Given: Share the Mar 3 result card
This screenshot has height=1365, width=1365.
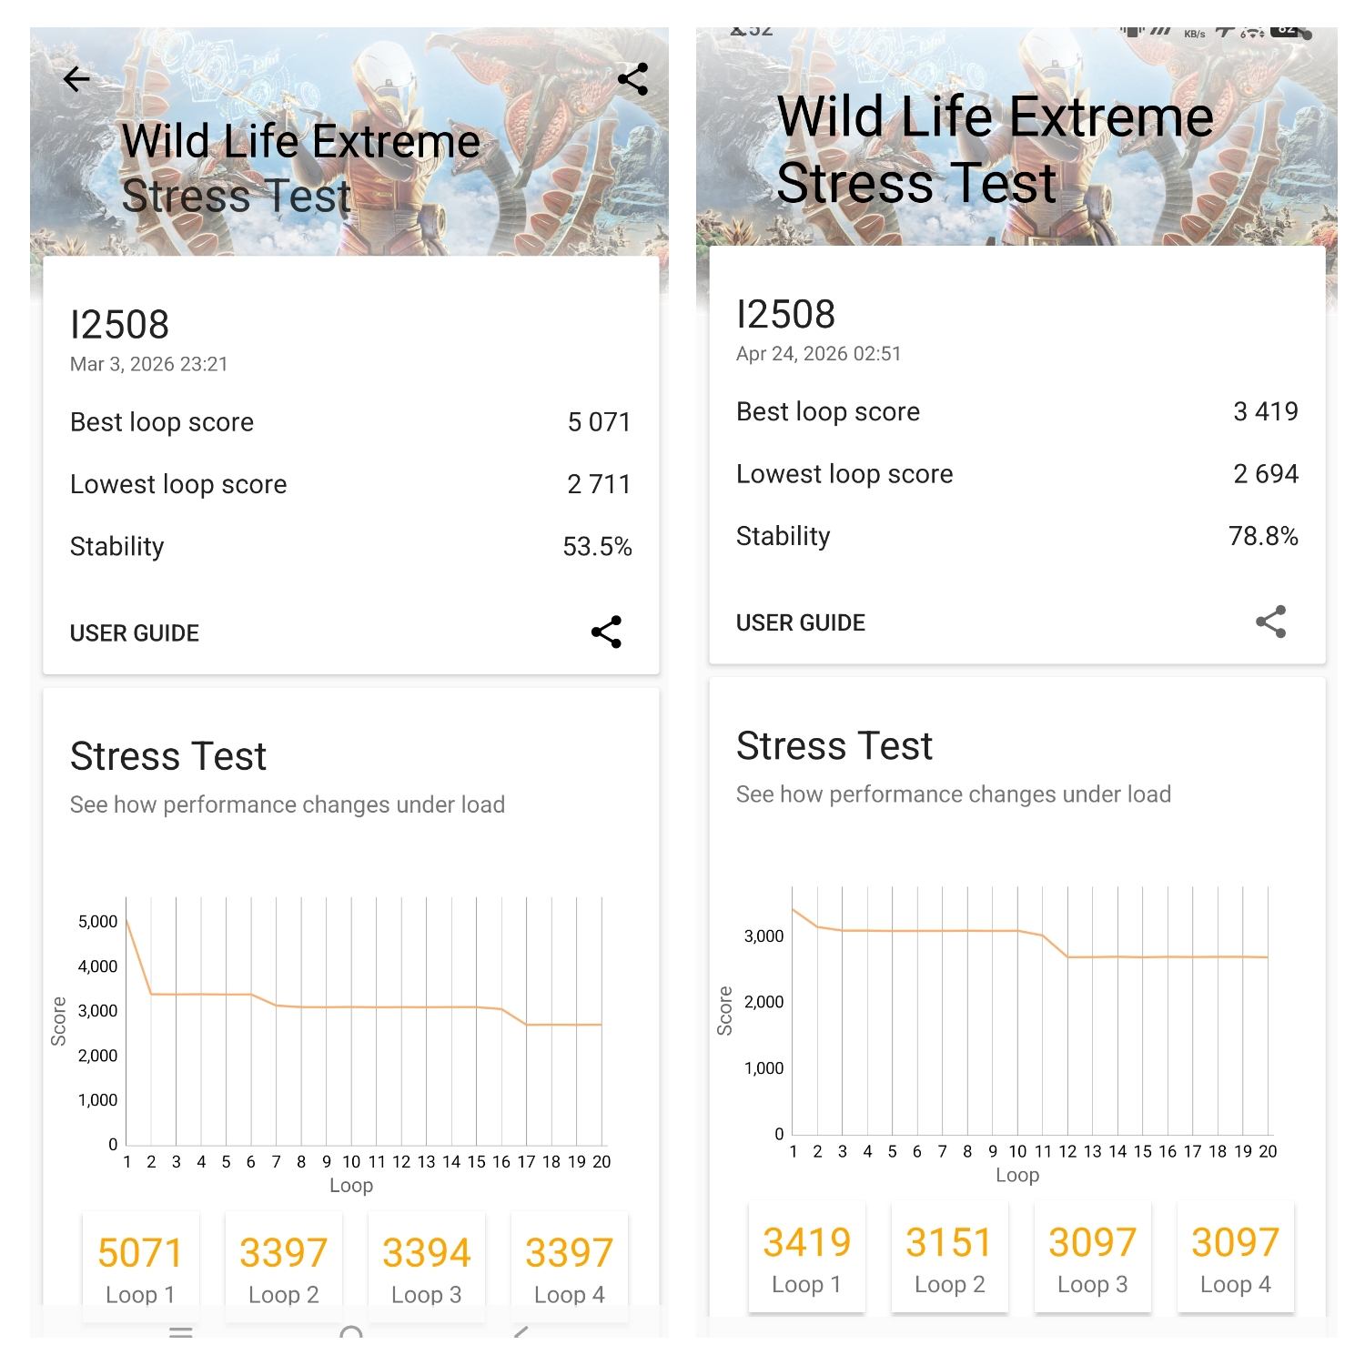Looking at the screenshot, I should pyautogui.click(x=606, y=632).
